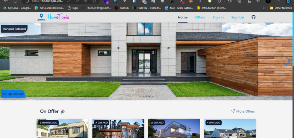Open Introduction Frontend bookmark
Viewport: 294px width, 138px height.
(212, 8)
